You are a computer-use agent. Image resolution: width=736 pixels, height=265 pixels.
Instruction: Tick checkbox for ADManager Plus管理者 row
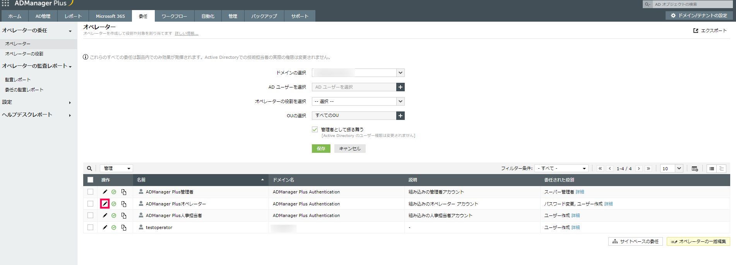90,192
